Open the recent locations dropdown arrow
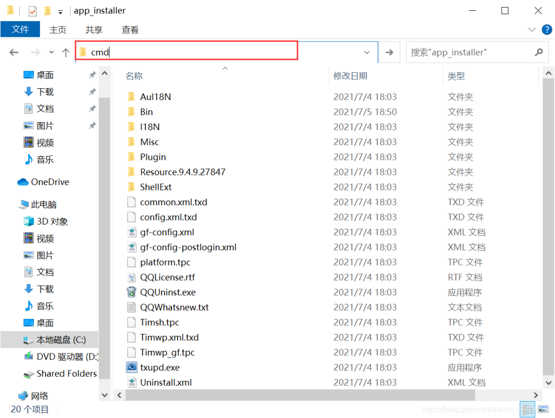The image size is (555, 418). point(51,52)
